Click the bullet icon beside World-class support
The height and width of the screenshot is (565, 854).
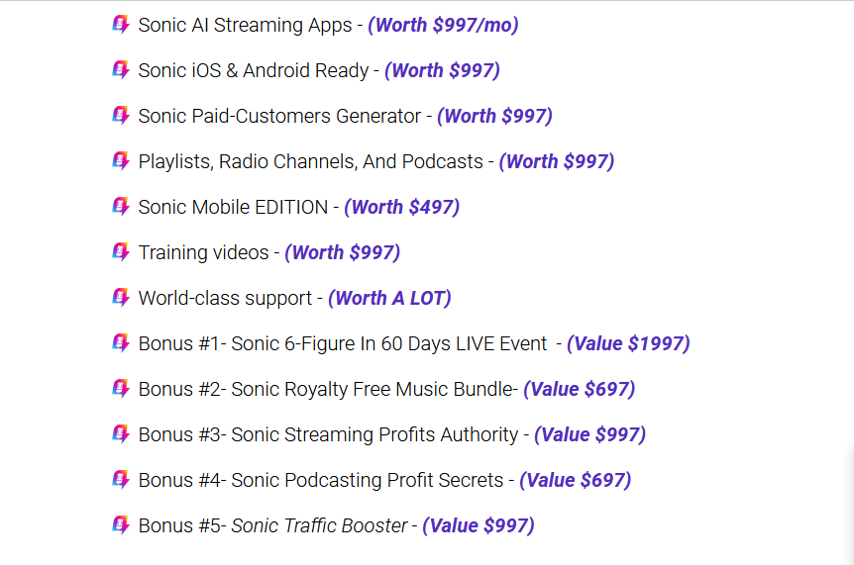(121, 298)
